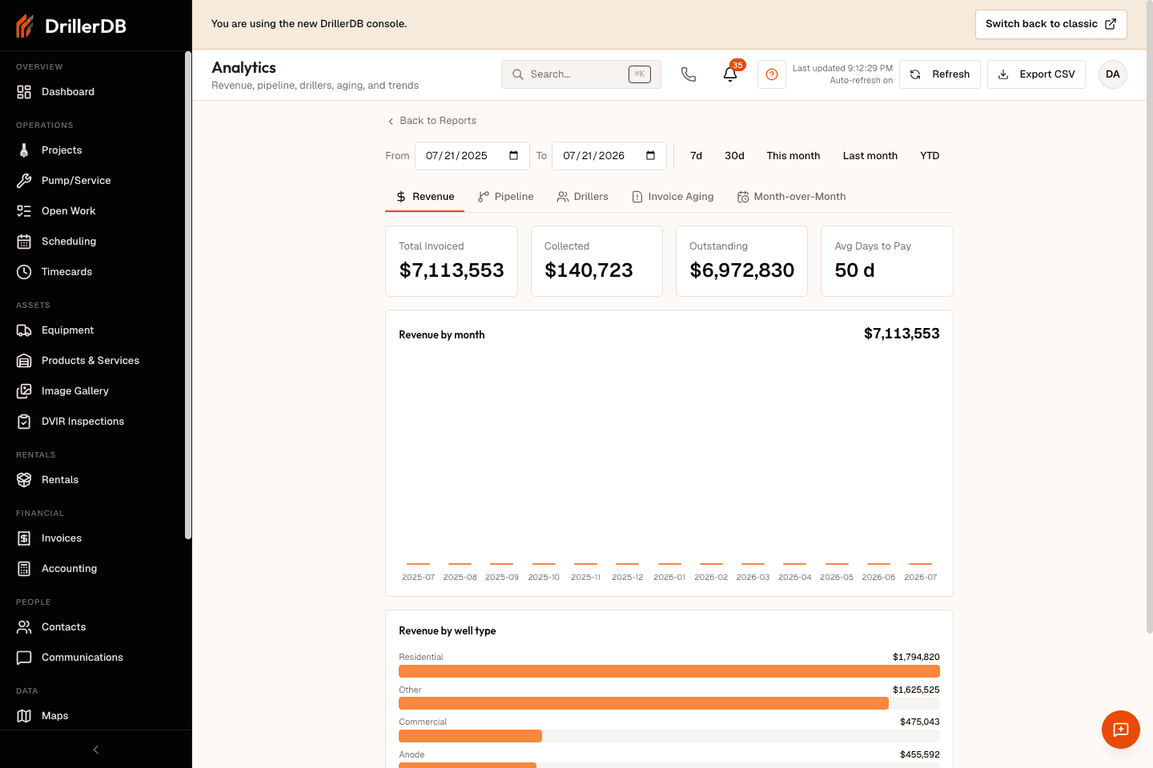Switch to the Invoice Aging tab
Image resolution: width=1153 pixels, height=768 pixels.
(x=673, y=197)
